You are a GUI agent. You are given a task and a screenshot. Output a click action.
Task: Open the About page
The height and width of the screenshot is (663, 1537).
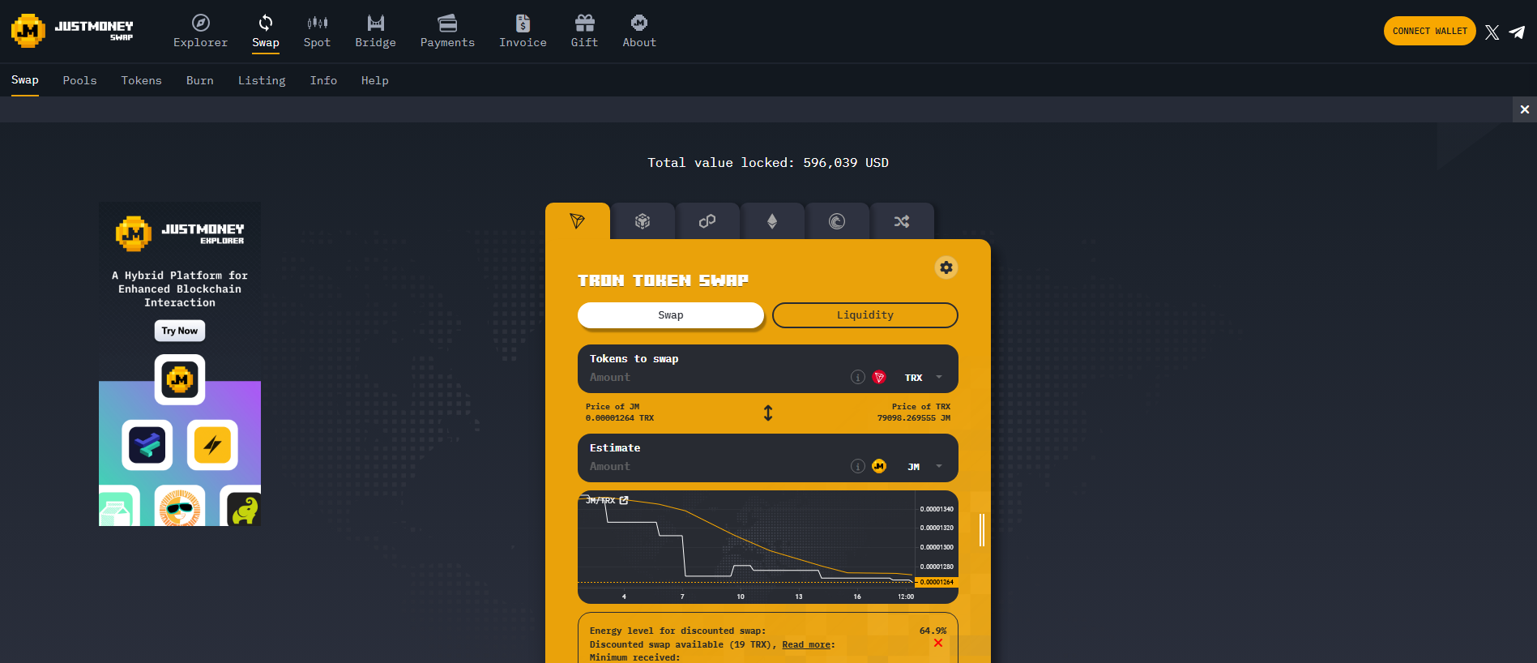pos(639,32)
